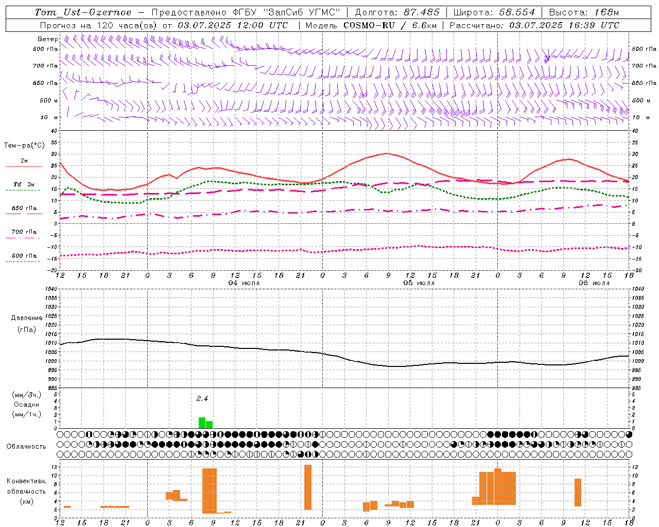Click the shorter green precipitation bar
659x527 pixels.
pos(209,425)
